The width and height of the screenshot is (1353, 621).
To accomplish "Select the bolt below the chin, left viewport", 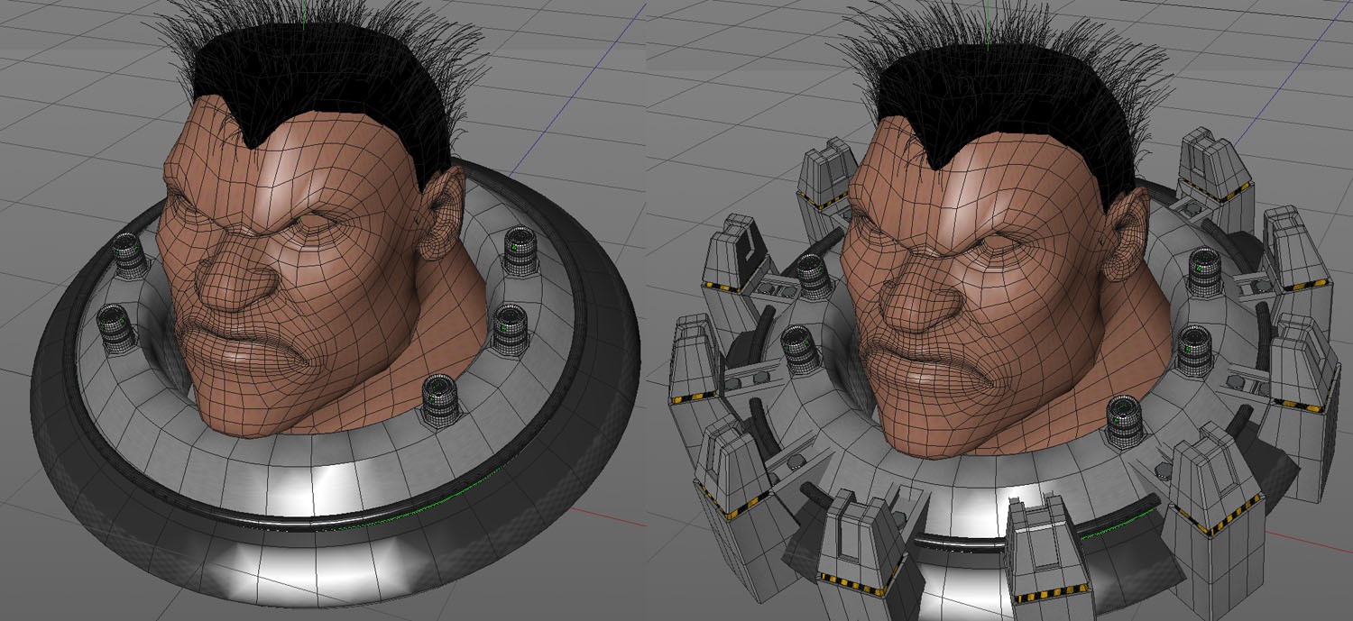I will pyautogui.click(x=441, y=399).
